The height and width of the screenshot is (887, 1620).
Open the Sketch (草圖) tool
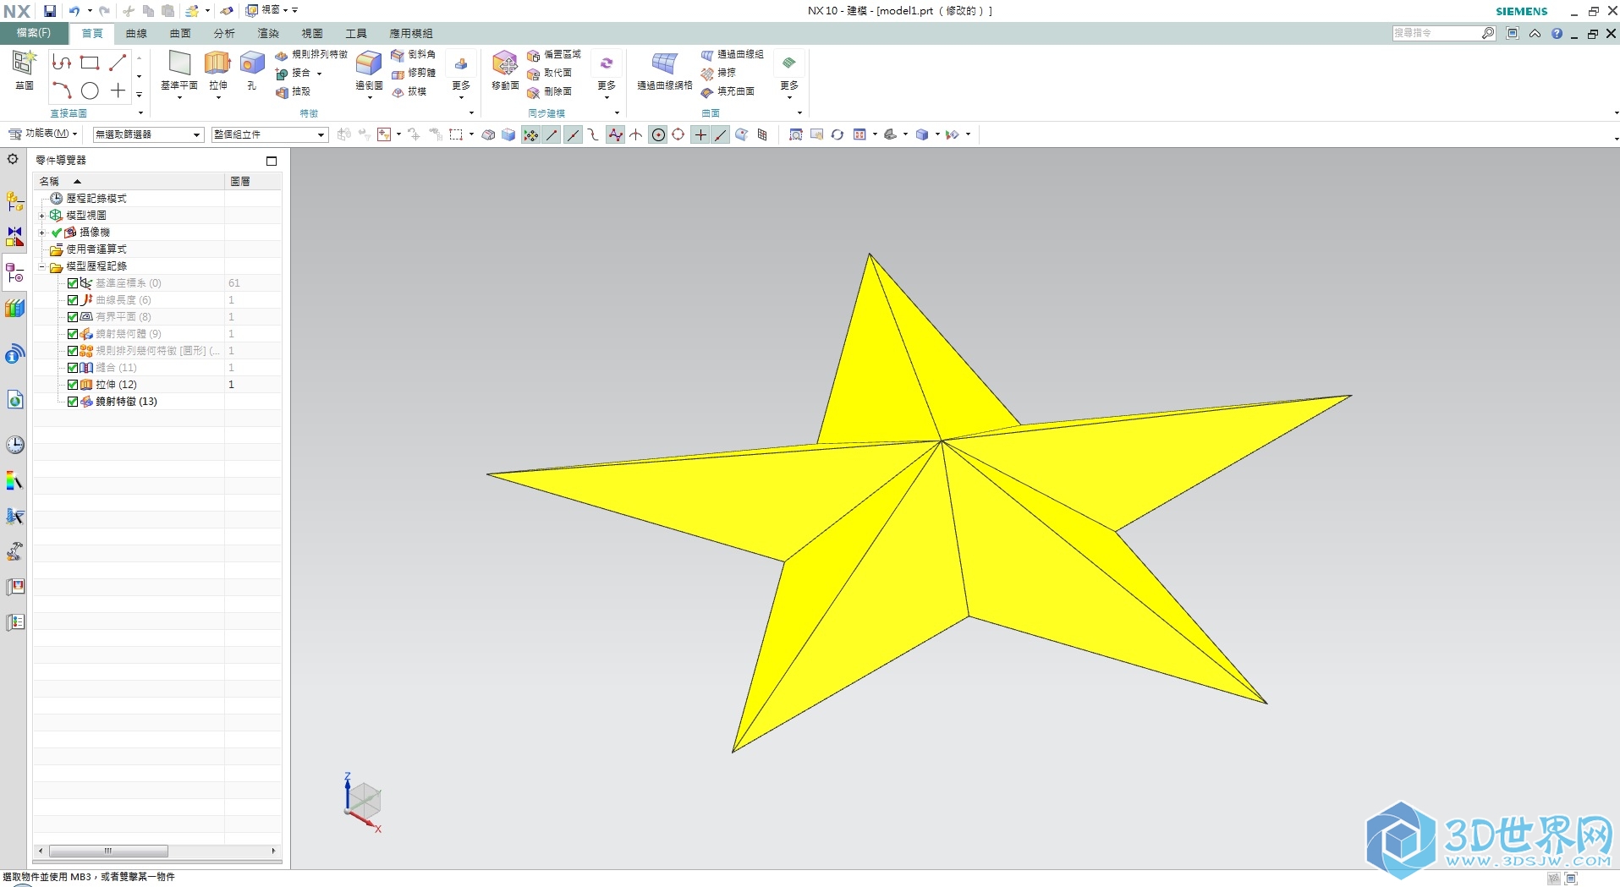point(24,69)
